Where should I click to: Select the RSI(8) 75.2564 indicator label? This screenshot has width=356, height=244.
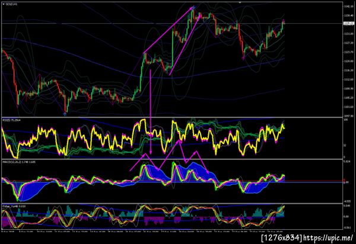12,120
